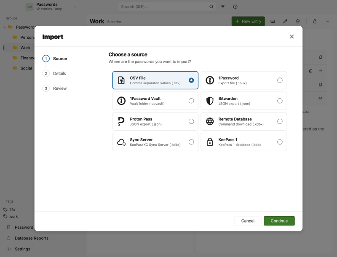The height and width of the screenshot is (257, 337).
Task: Click the lock database padlock icon
Action: pos(315,21)
